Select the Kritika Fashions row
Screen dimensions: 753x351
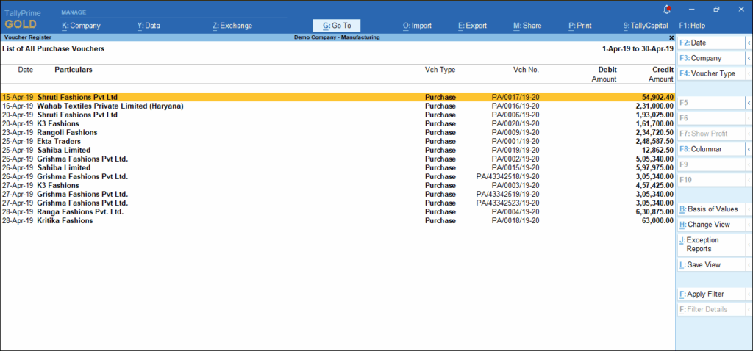[338, 220]
